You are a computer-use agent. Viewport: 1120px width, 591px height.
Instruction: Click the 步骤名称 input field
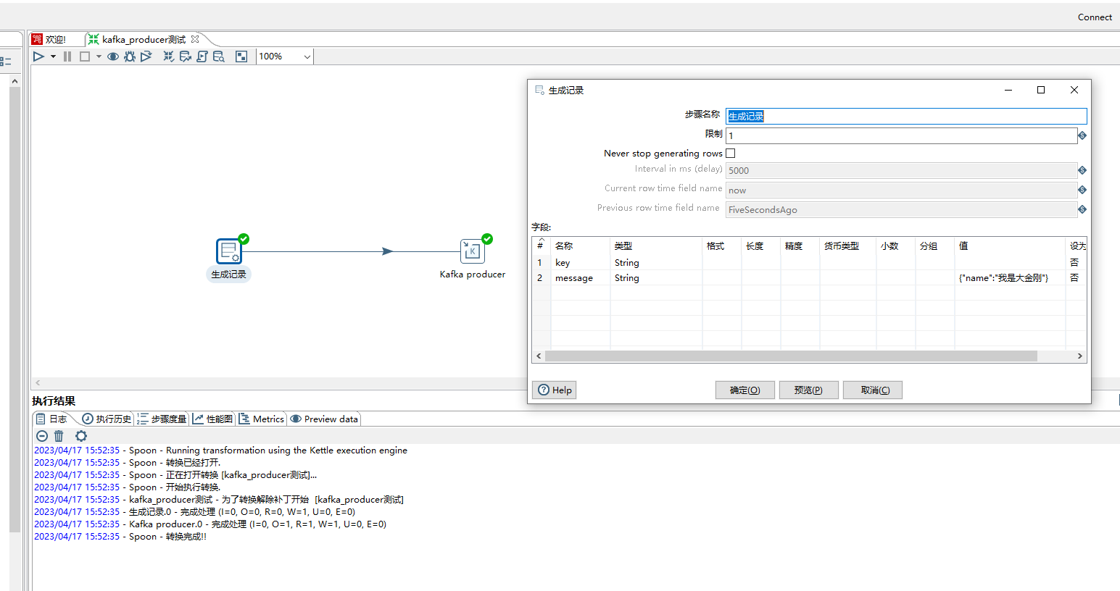click(906, 115)
